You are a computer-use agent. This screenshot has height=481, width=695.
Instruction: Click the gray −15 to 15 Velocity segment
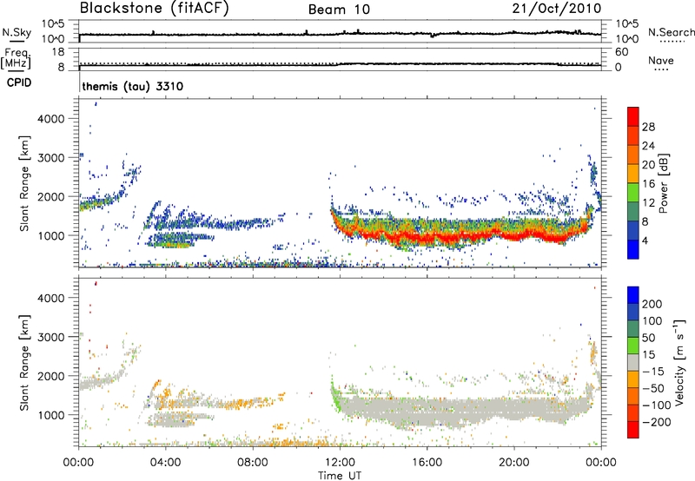[x=633, y=362]
